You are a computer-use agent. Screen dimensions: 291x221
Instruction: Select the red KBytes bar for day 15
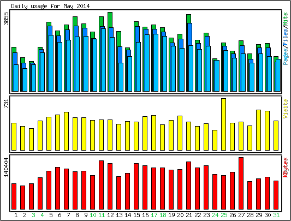pyautogui.click(x=136, y=186)
